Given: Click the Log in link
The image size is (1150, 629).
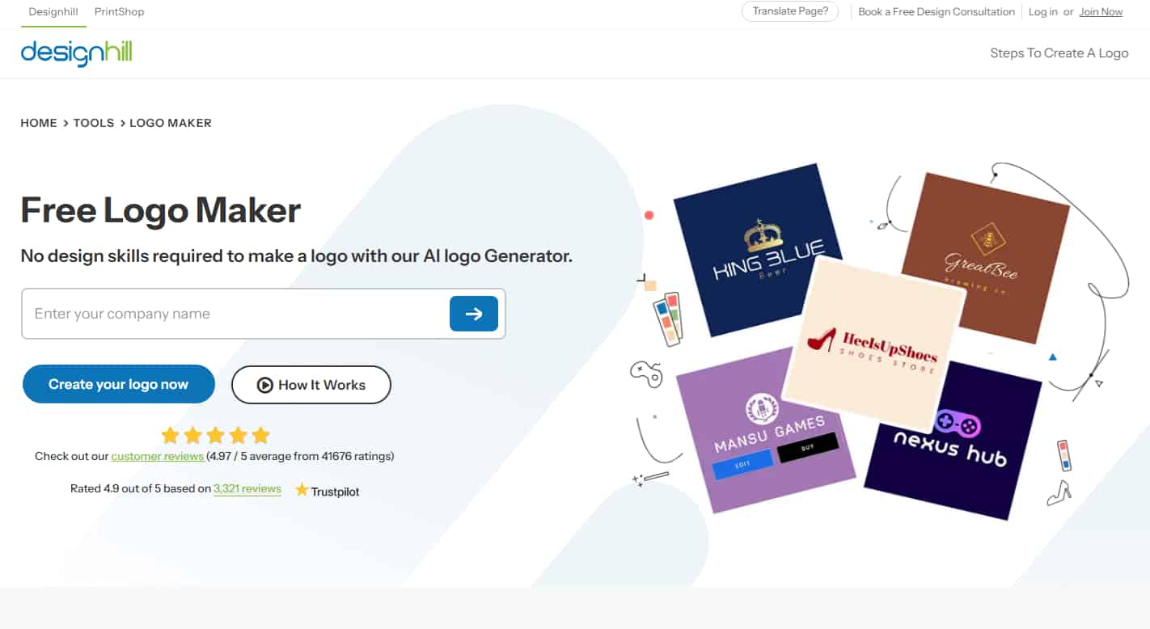Looking at the screenshot, I should click(1043, 12).
